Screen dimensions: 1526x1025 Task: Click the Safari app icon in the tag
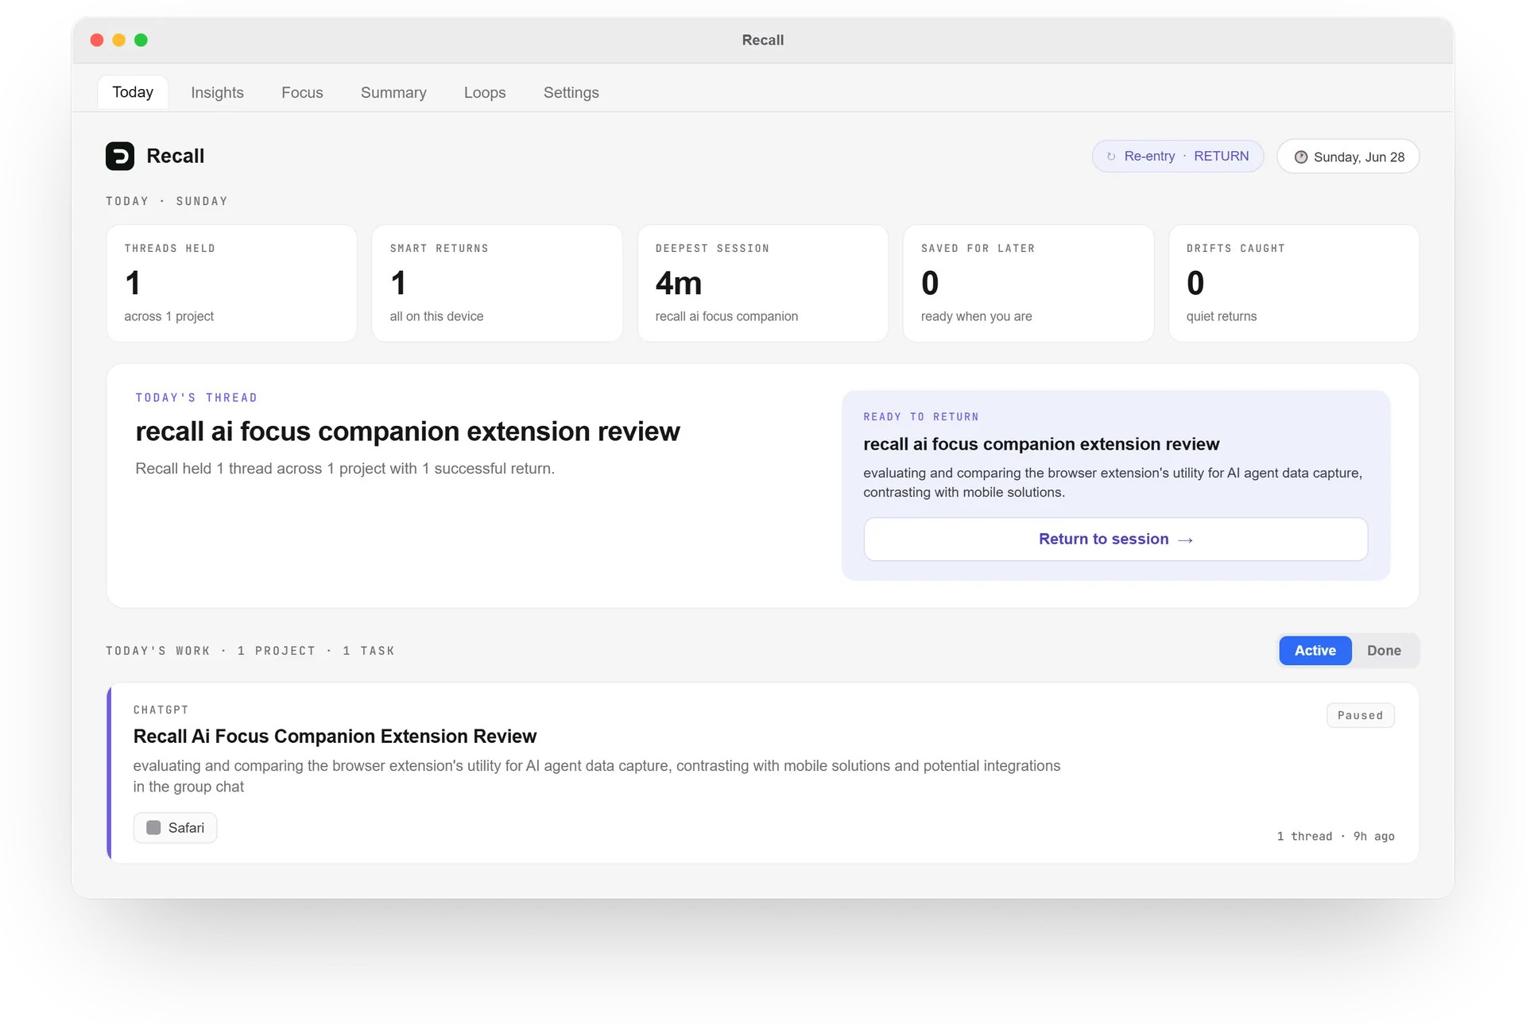pos(153,828)
